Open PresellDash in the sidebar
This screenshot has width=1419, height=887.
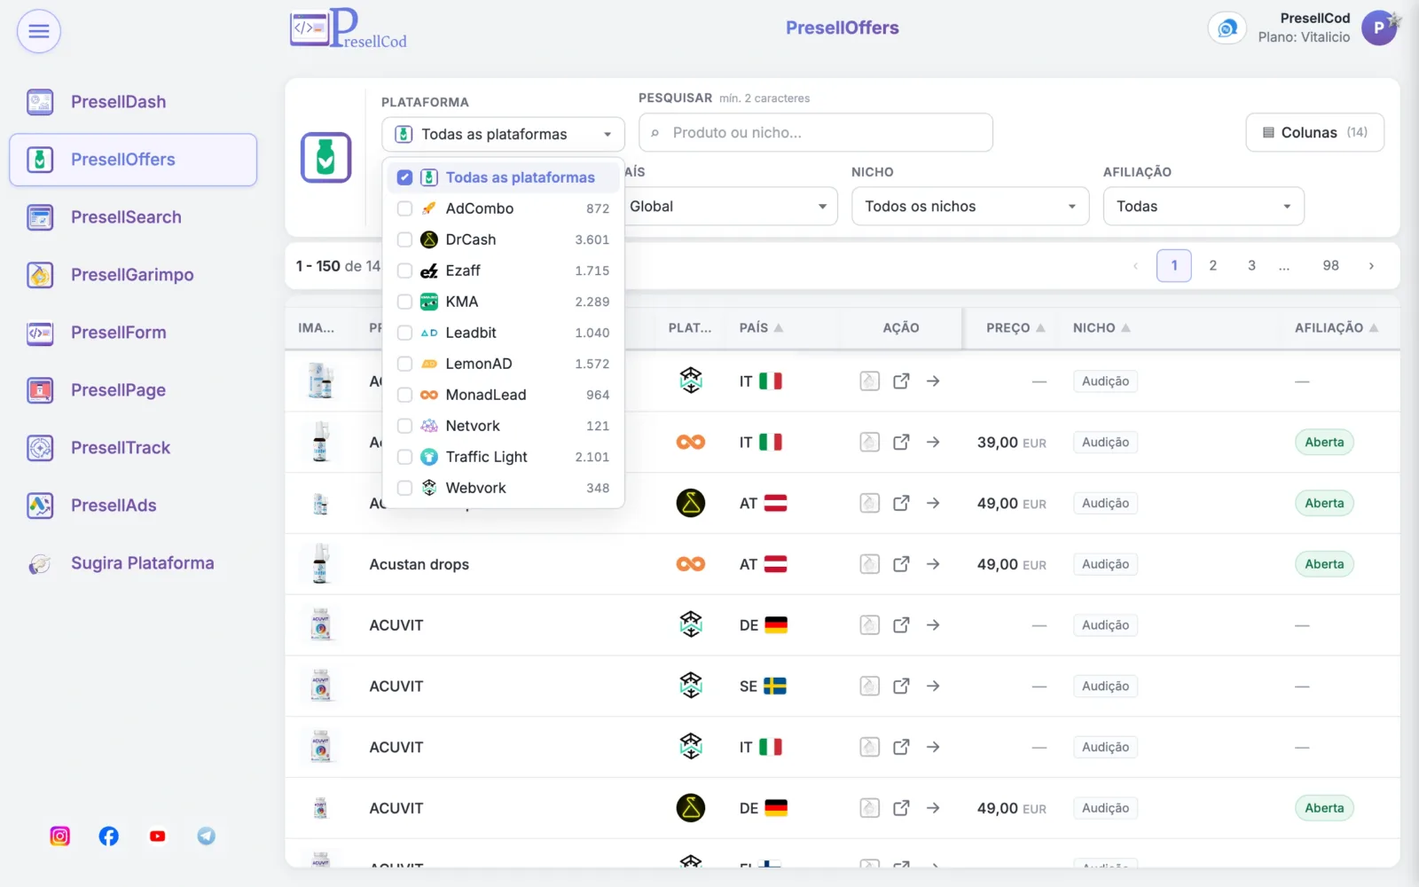pos(133,102)
